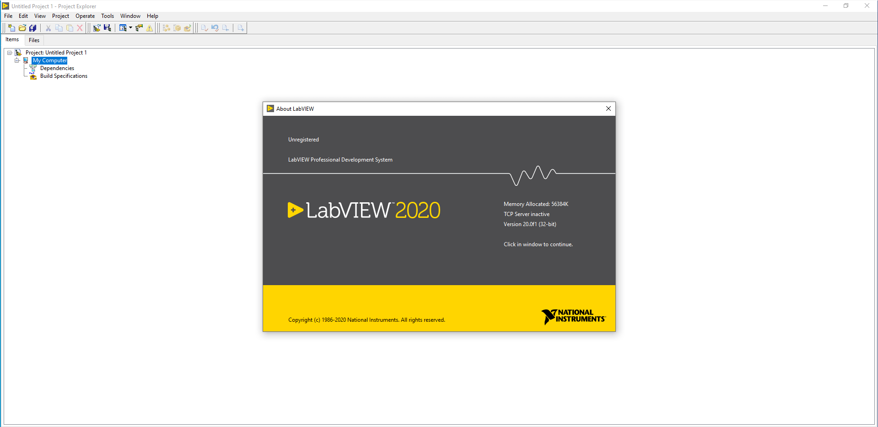Select the My Computer tree item
The image size is (878, 427).
point(50,60)
